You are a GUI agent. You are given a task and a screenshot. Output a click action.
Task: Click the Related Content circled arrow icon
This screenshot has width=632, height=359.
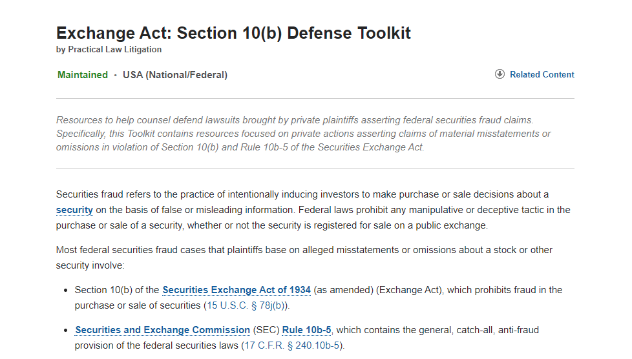tap(500, 74)
